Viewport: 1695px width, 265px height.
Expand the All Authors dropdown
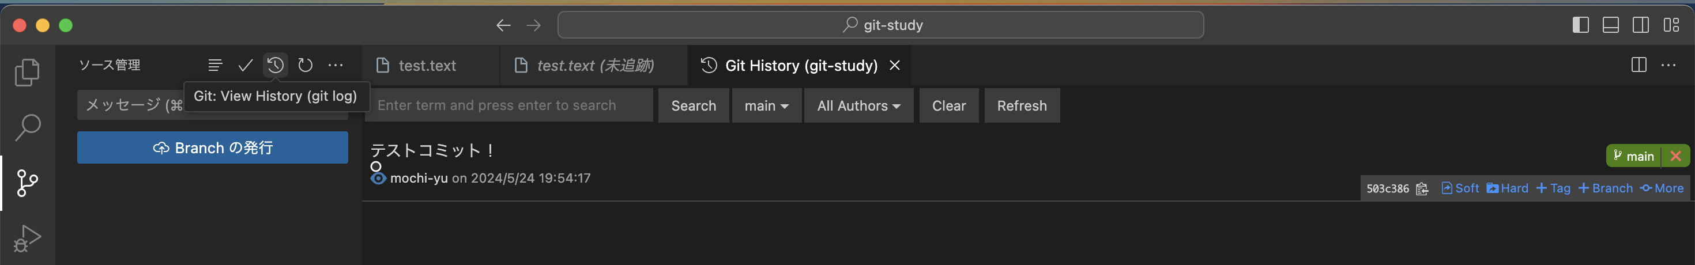point(858,106)
